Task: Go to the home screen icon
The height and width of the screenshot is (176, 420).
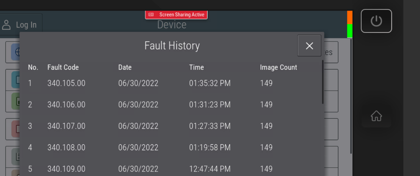Action: click(x=376, y=116)
